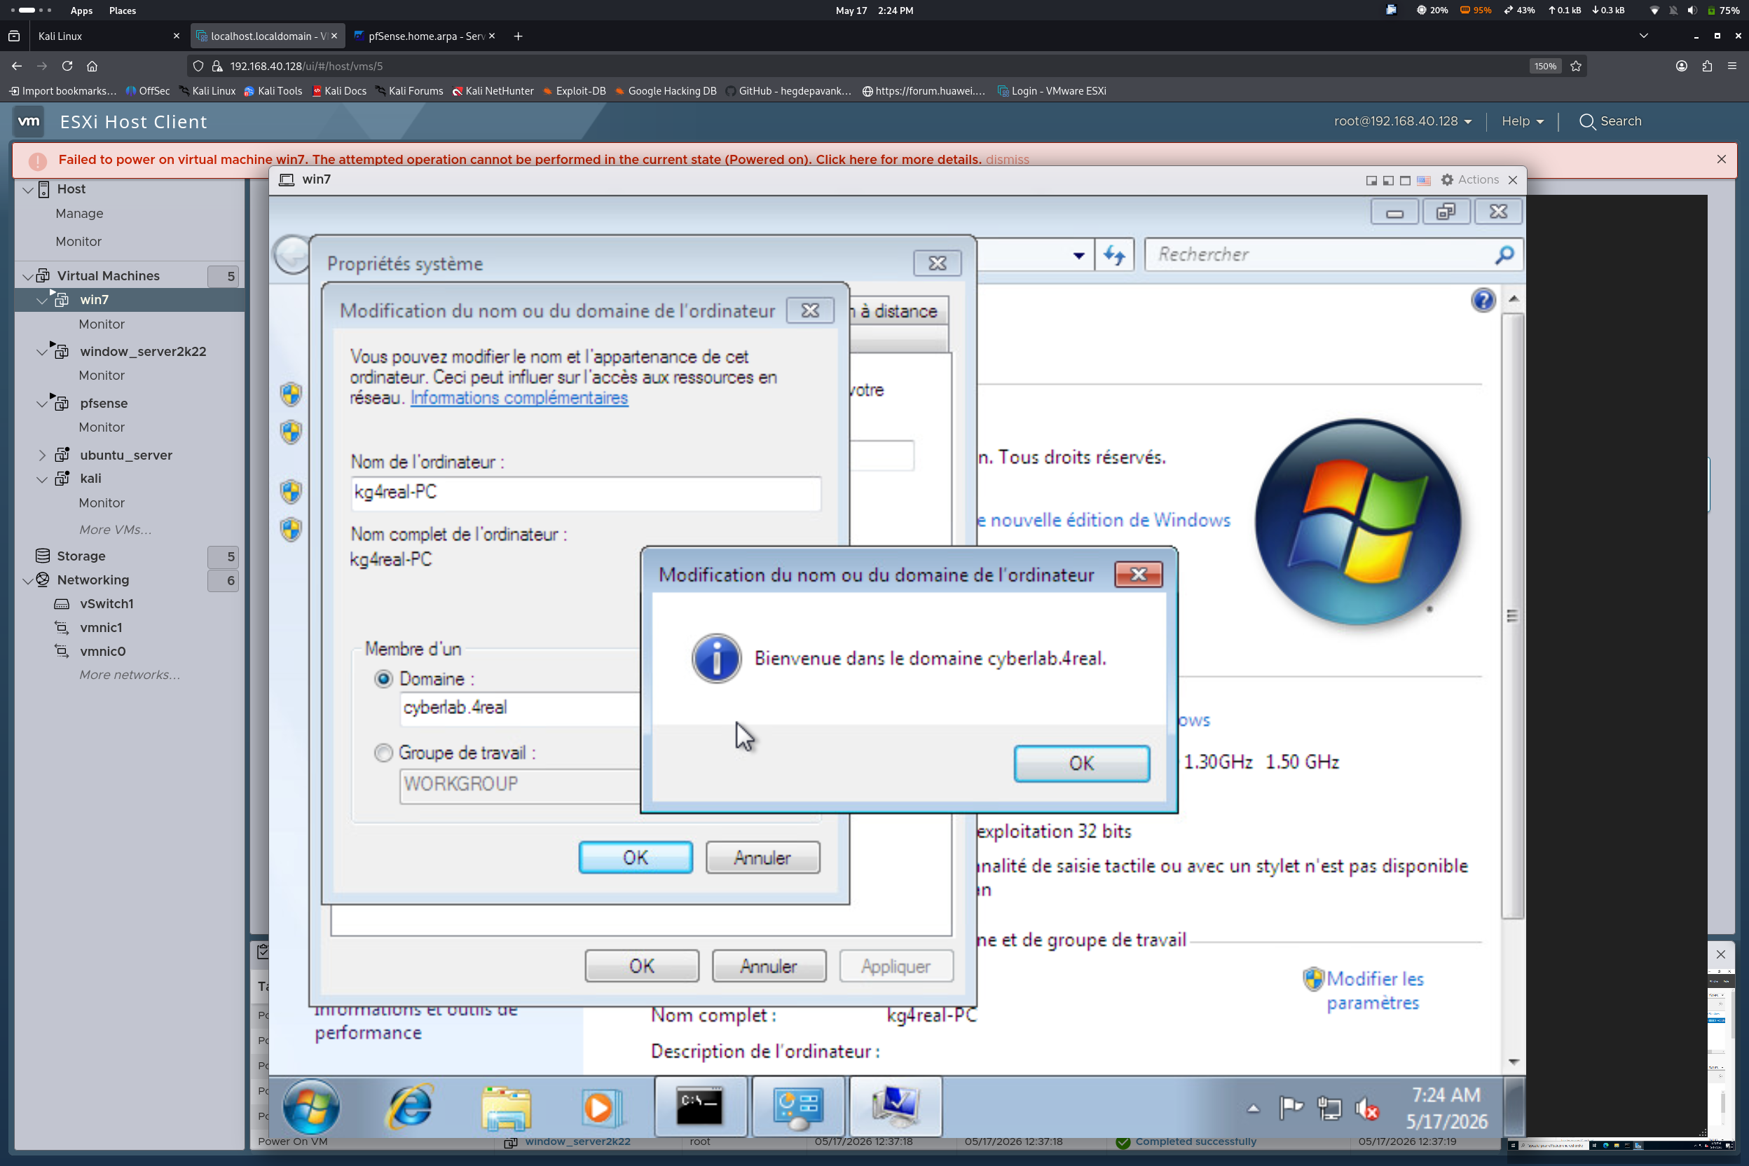The height and width of the screenshot is (1166, 1749).
Task: Open Informations complémentaires link
Action: click(x=519, y=398)
